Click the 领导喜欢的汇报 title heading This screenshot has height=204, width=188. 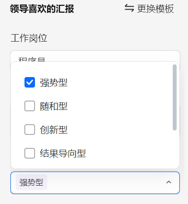(42, 9)
